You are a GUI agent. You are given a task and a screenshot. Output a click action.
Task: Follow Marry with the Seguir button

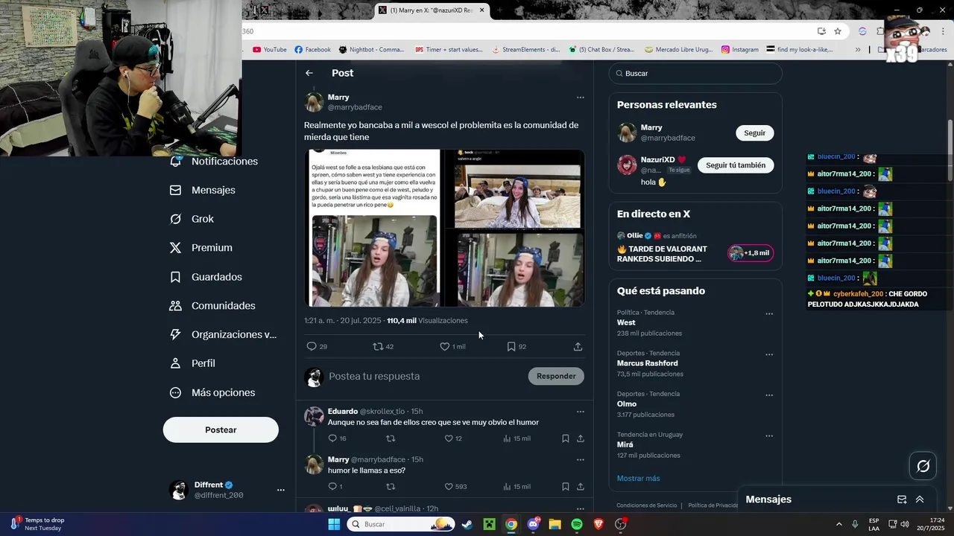click(754, 133)
